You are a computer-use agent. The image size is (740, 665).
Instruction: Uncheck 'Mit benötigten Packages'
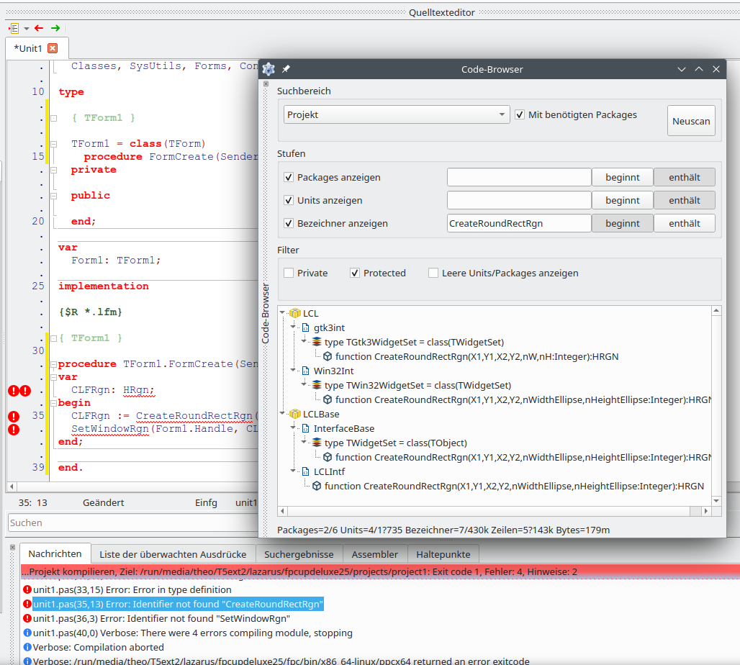click(x=520, y=114)
